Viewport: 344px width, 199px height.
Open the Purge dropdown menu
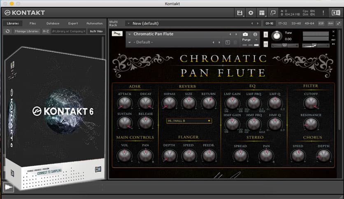pos(250,40)
